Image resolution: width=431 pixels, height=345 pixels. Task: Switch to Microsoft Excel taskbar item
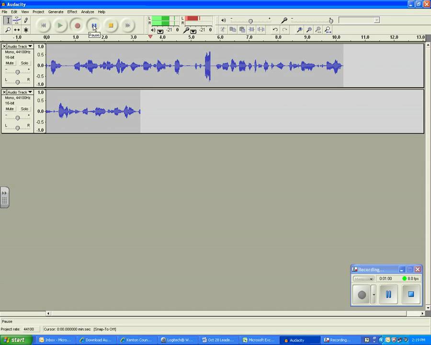tap(259, 340)
